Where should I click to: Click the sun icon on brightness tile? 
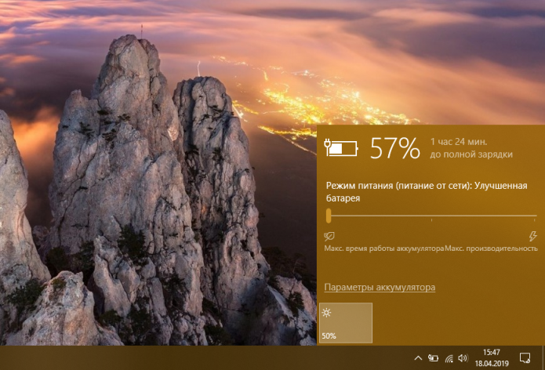tap(326, 313)
